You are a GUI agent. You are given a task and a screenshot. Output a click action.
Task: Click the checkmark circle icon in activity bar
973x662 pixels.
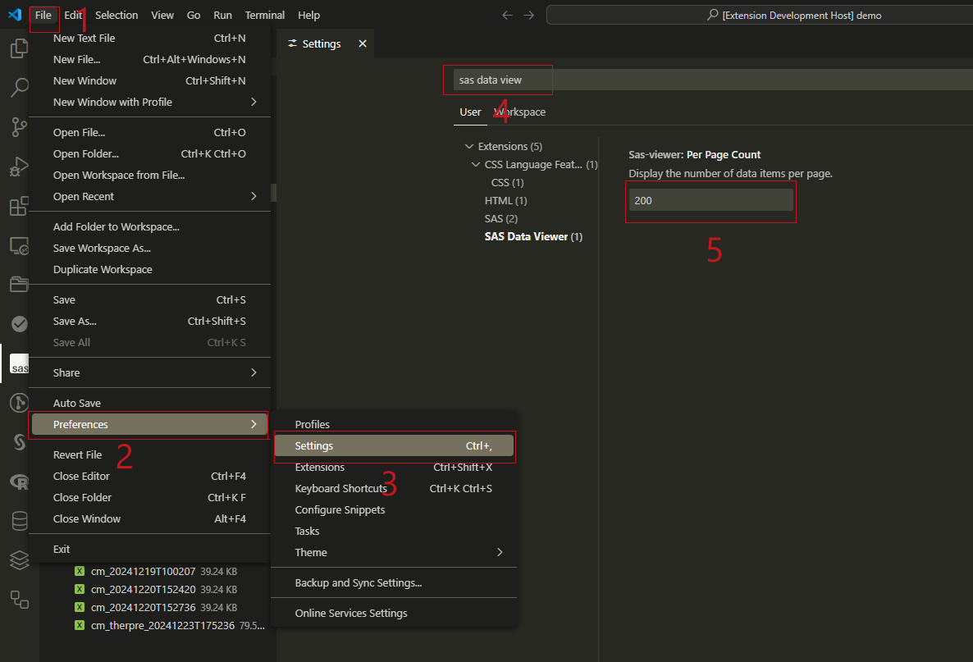click(x=19, y=324)
